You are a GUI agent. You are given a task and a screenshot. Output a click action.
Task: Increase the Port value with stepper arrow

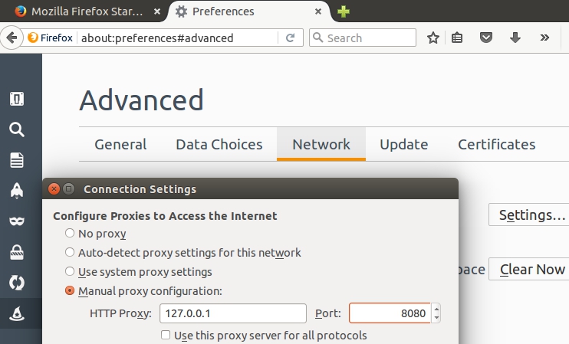tap(436, 309)
